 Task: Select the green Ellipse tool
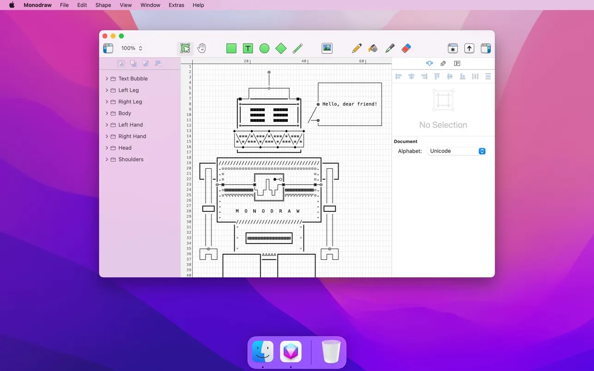coord(264,48)
